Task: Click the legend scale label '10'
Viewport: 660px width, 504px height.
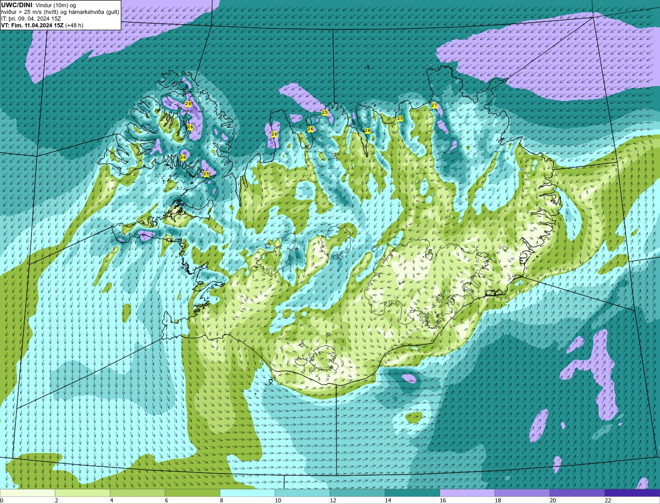Action: pos(278,500)
